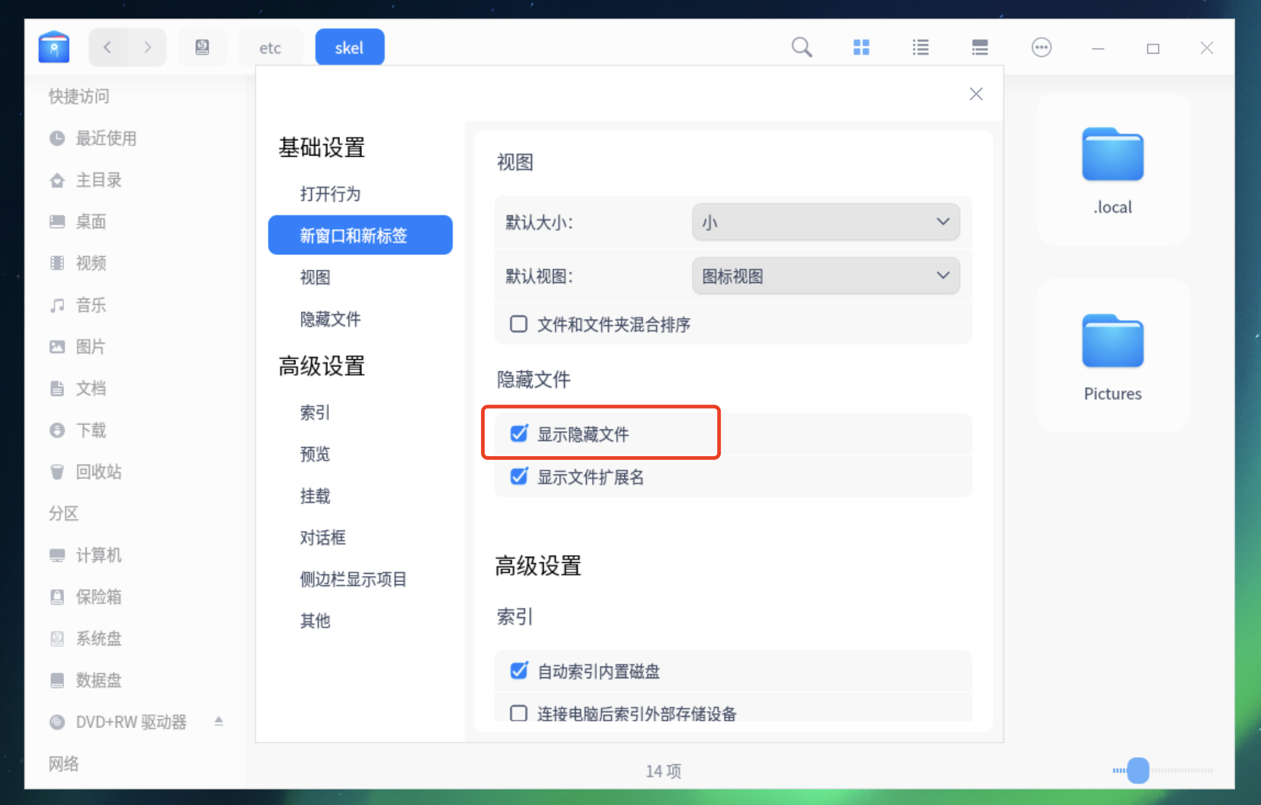Toggle 文件和文件夹混合排序 checkbox
This screenshot has height=805, width=1261.
519,324
